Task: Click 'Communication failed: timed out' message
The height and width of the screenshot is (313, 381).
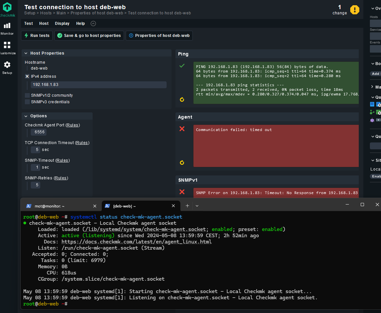Action: 234,130
